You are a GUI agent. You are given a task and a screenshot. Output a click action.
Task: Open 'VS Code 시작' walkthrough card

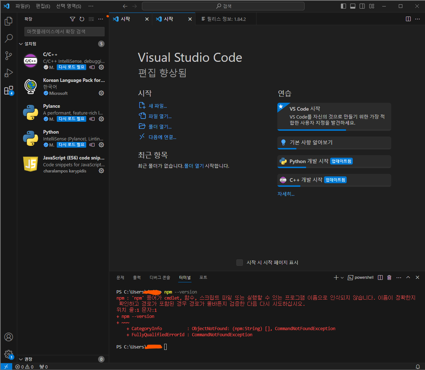click(334, 116)
